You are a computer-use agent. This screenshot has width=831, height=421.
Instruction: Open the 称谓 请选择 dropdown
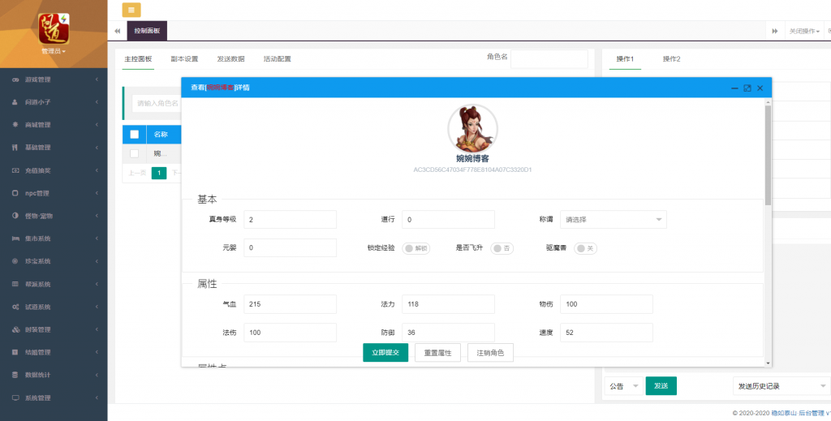tap(614, 219)
